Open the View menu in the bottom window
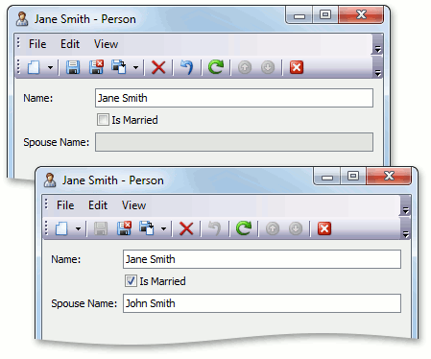Screen dimensions: 431x359 133,205
